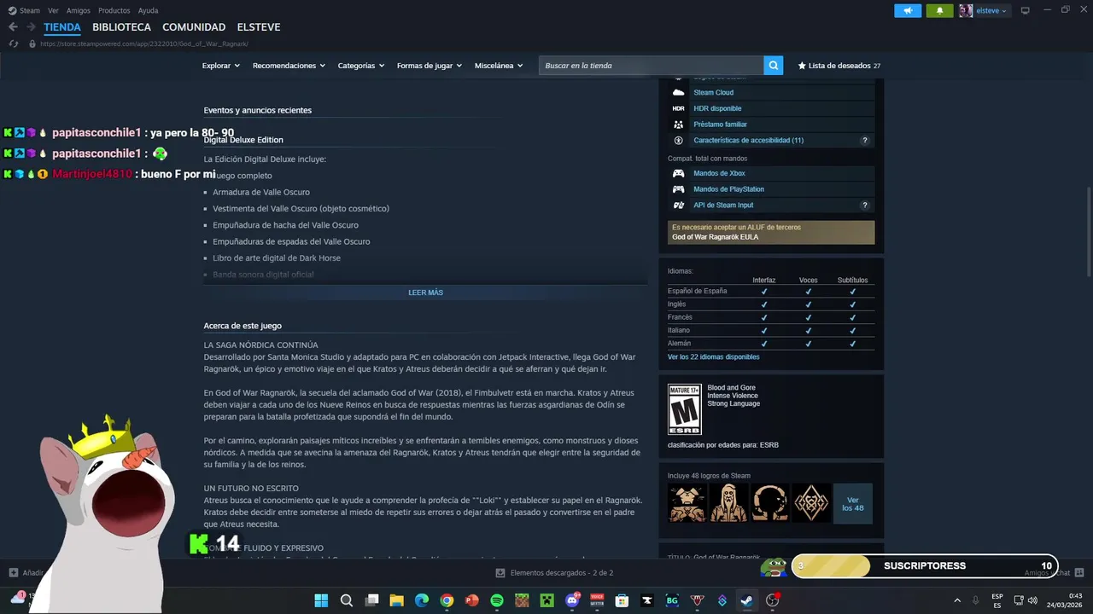Viewport: 1093px width, 614px height.
Task: Click Ver los 48 achievements button
Action: click(852, 503)
